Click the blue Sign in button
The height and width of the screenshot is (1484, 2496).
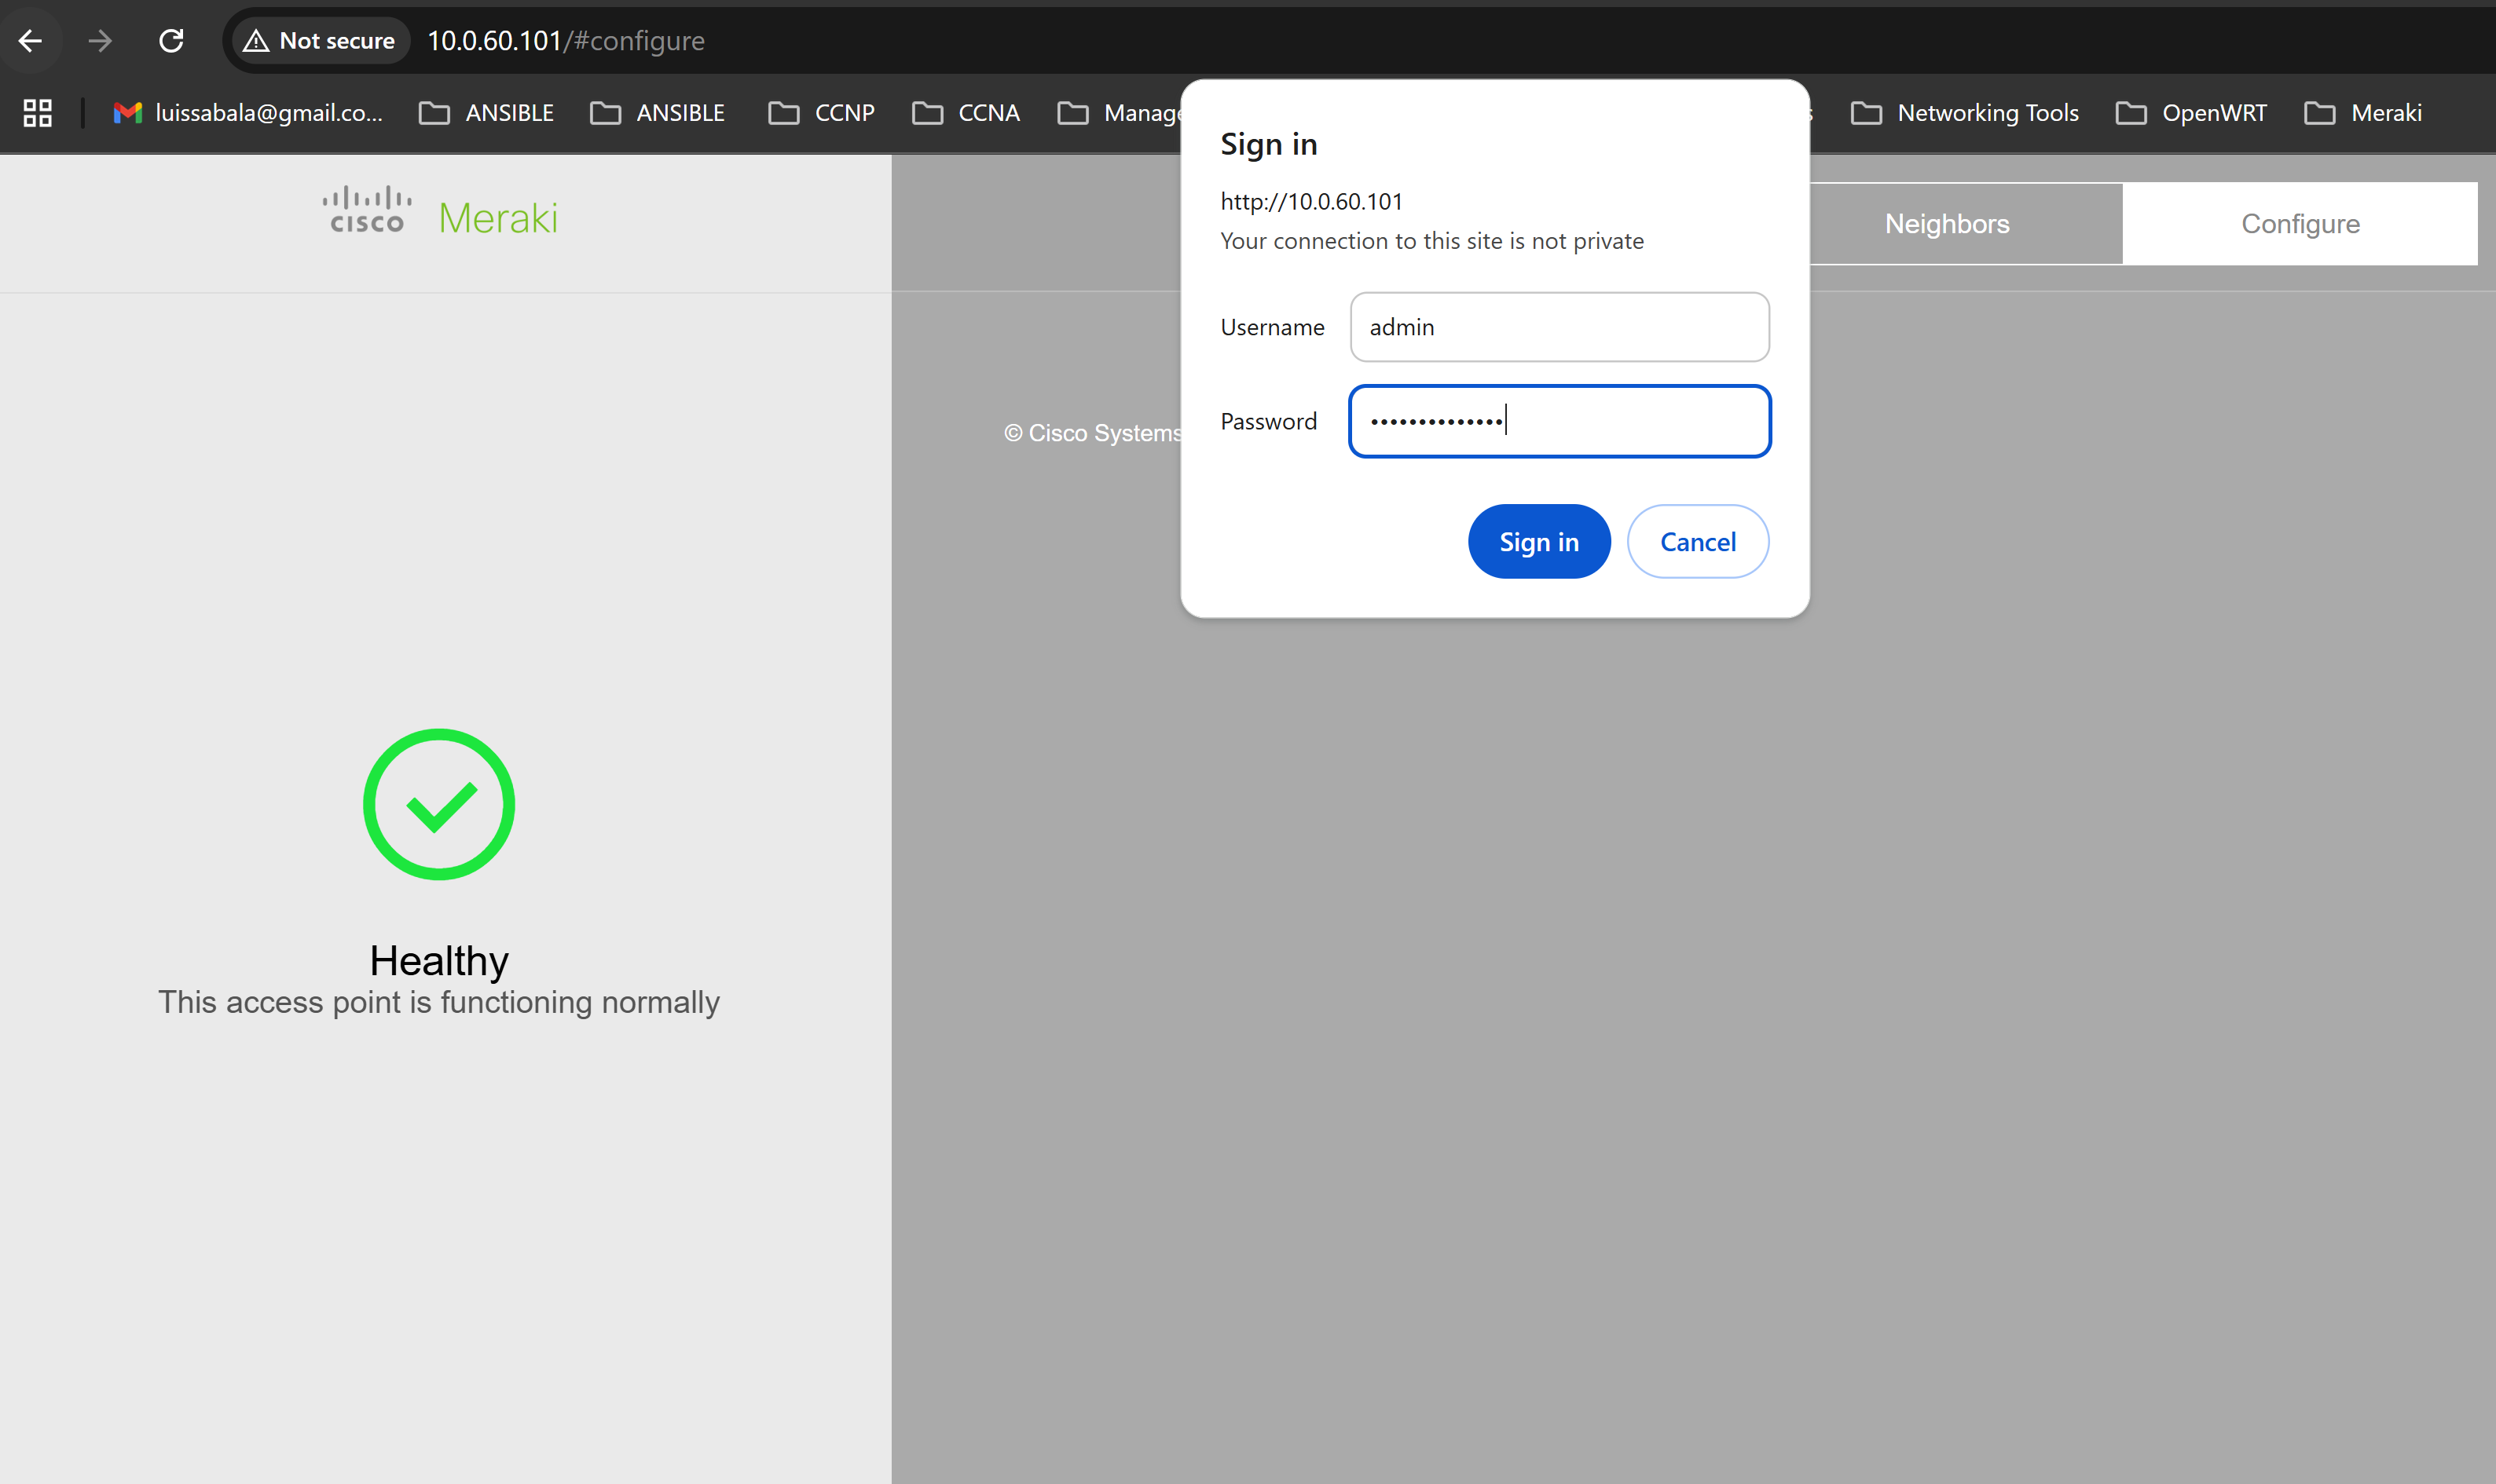pyautogui.click(x=1538, y=542)
